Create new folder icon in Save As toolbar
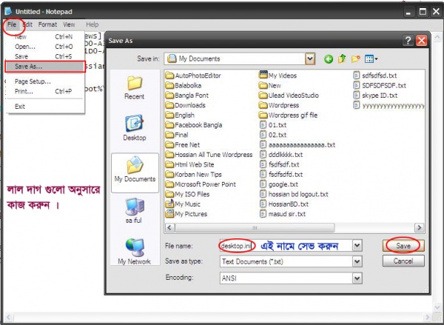Screen dimensions: 444x325 [x=356, y=58]
